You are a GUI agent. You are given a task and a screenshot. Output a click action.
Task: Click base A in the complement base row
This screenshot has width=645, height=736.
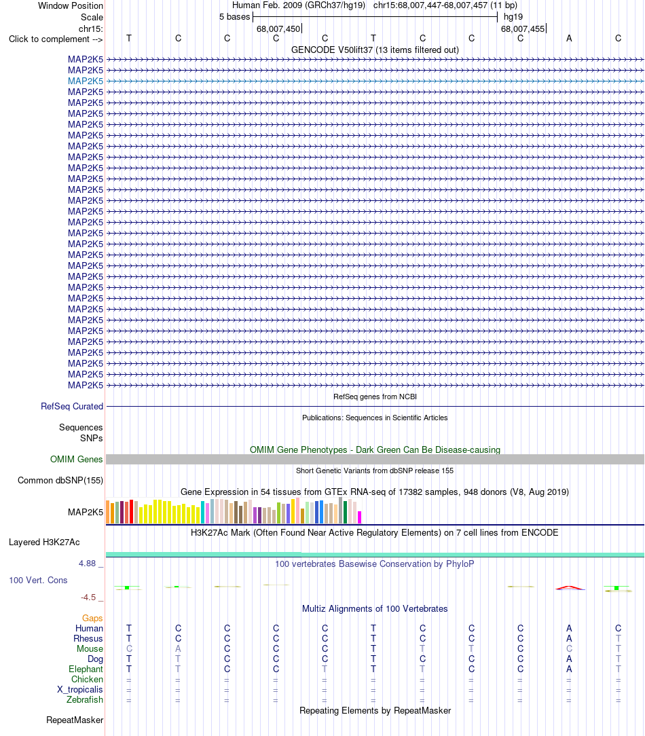[569, 39]
